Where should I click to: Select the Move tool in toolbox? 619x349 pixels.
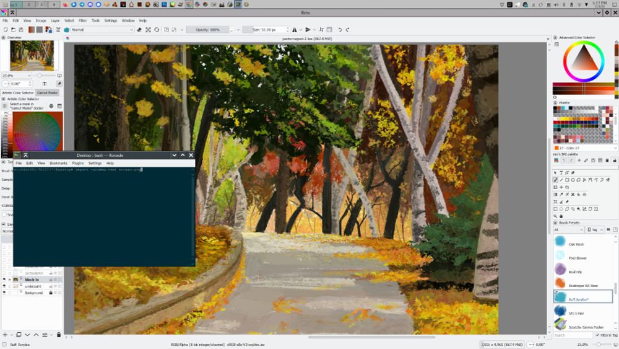click(x=561, y=187)
